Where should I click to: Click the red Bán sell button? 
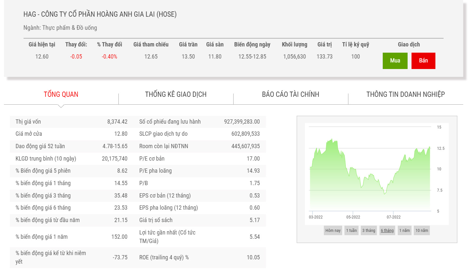click(x=423, y=61)
